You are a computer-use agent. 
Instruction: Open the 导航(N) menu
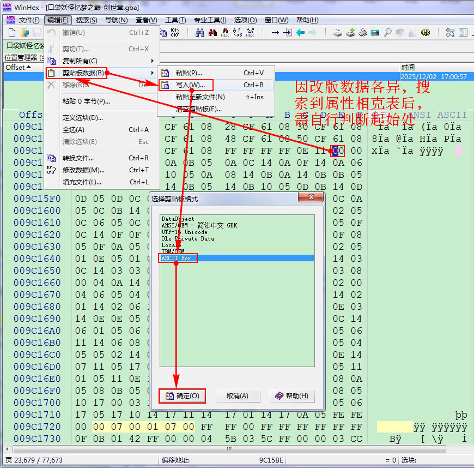(x=116, y=20)
